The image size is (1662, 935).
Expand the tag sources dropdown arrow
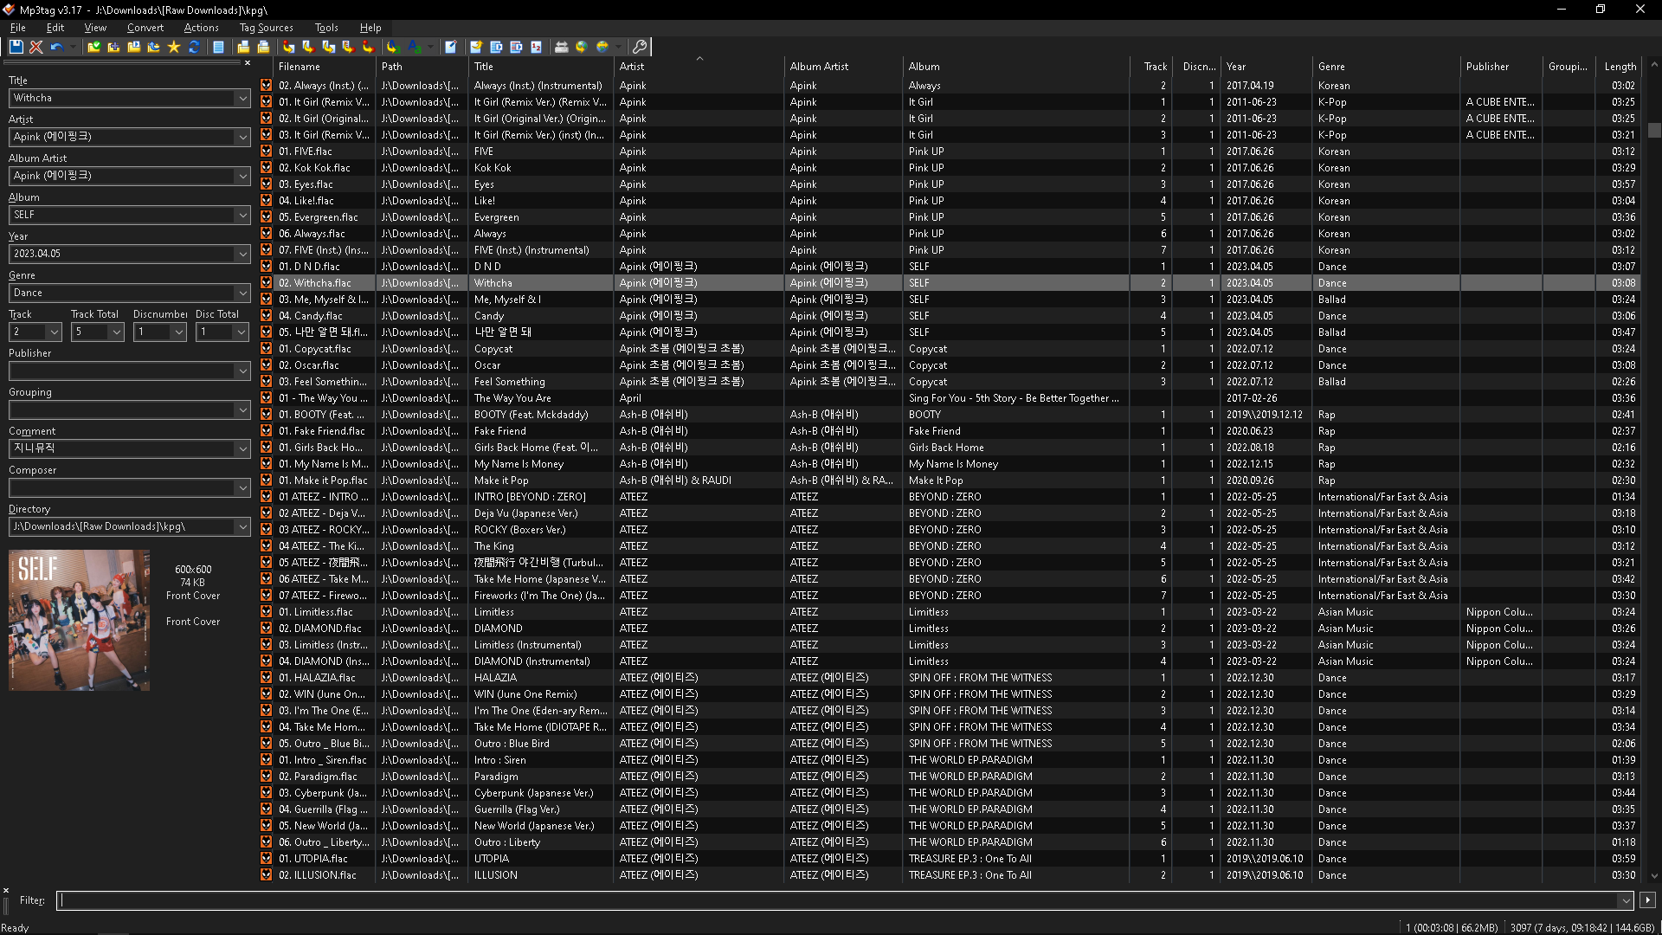tap(618, 47)
